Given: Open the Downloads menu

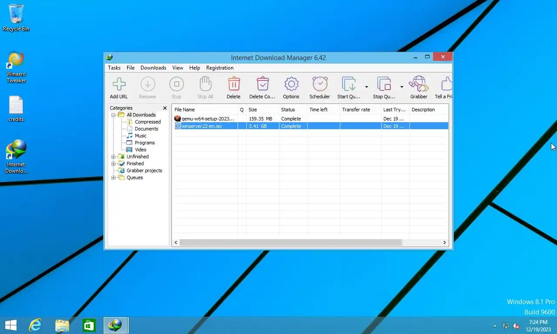Looking at the screenshot, I should [x=153, y=68].
